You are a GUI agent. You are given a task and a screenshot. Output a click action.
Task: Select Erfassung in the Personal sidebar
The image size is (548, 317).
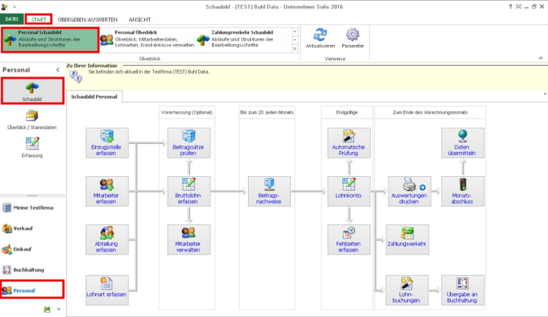(x=32, y=148)
